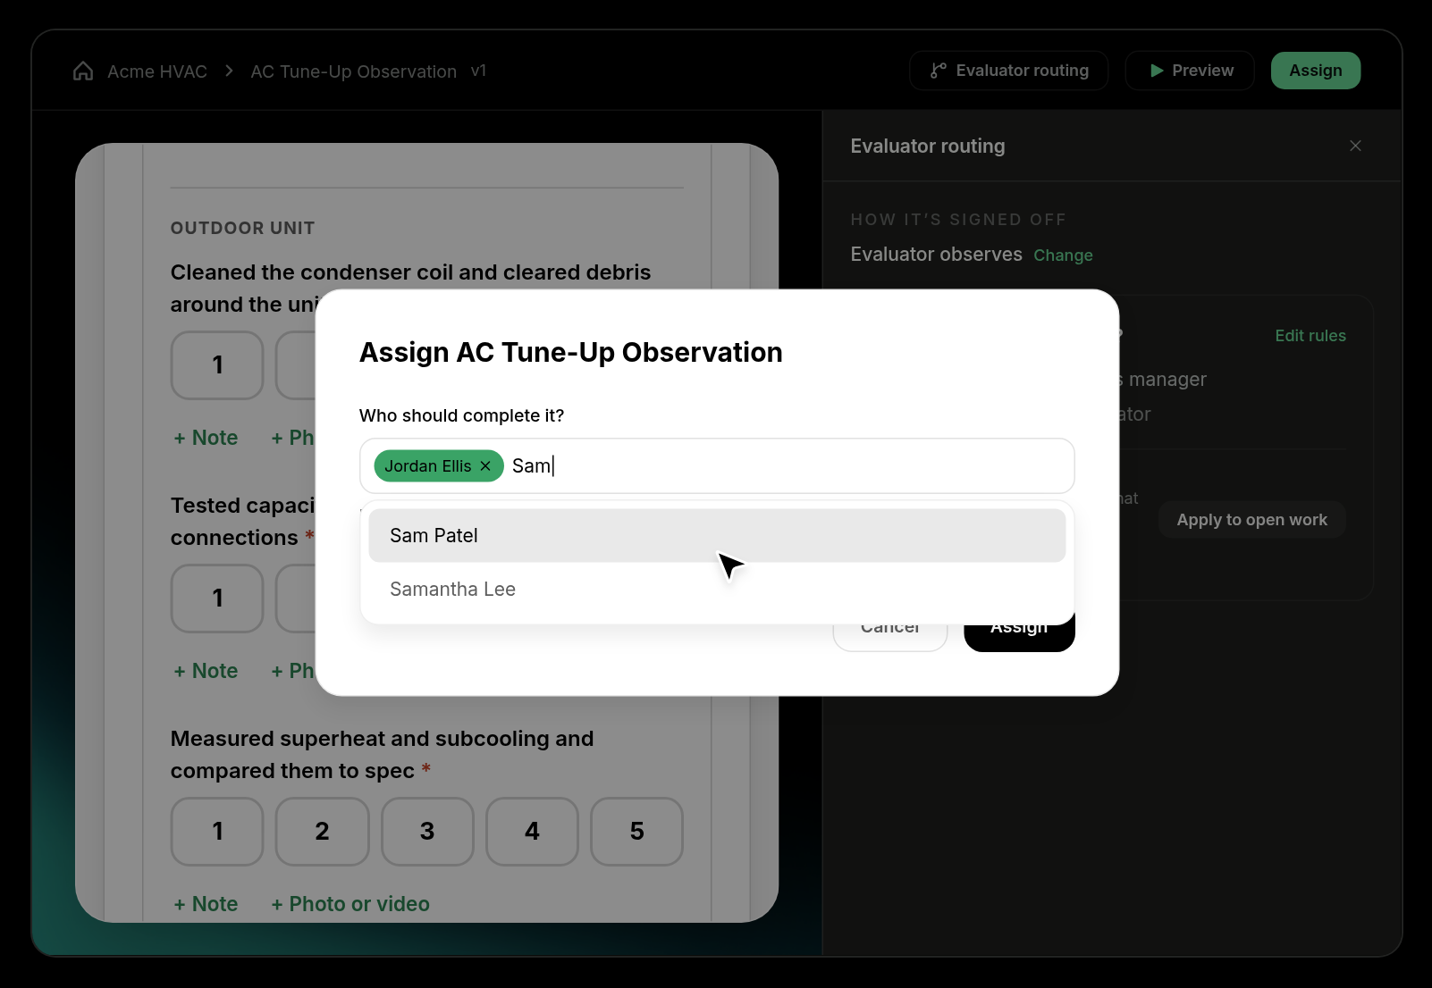
Task: Cancel the assign dialog
Action: (x=889, y=632)
